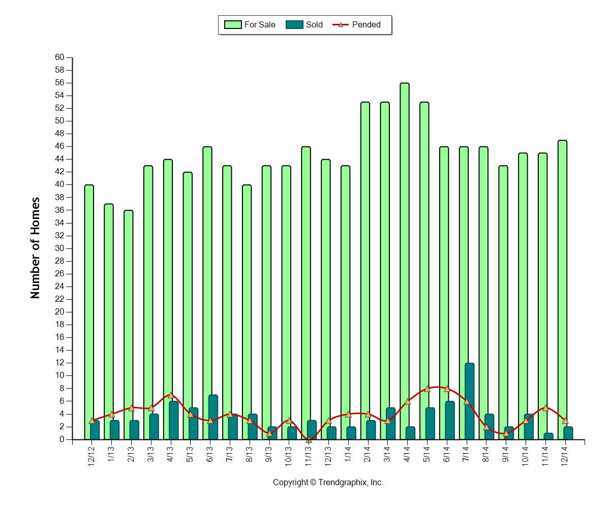The height and width of the screenshot is (508, 610).
Task: Select the Pended triangle marker at 7/14
Action: point(467,401)
